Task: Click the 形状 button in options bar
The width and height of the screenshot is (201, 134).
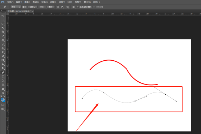Action: (x=51, y=7)
